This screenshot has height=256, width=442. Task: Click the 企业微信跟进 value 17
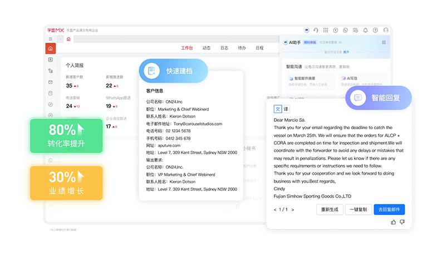click(109, 126)
